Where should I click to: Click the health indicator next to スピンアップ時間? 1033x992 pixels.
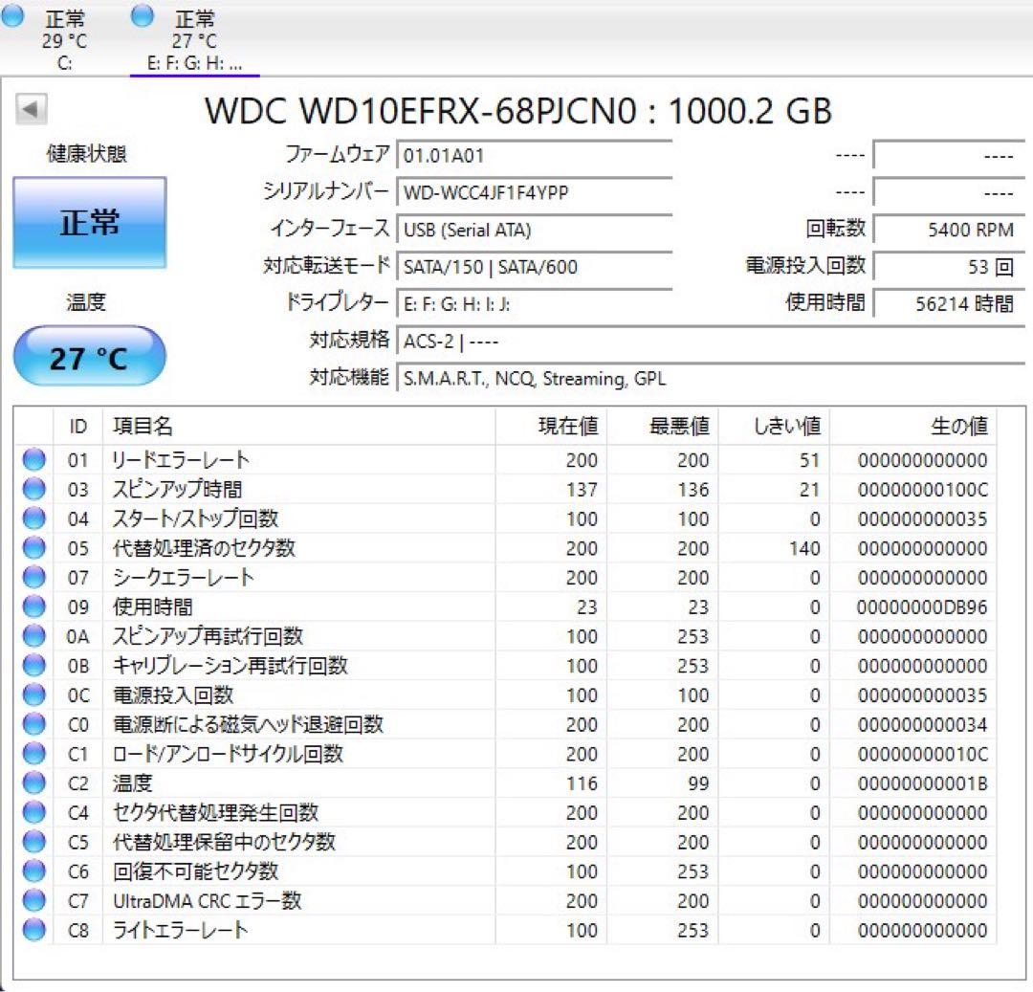pyautogui.click(x=33, y=490)
